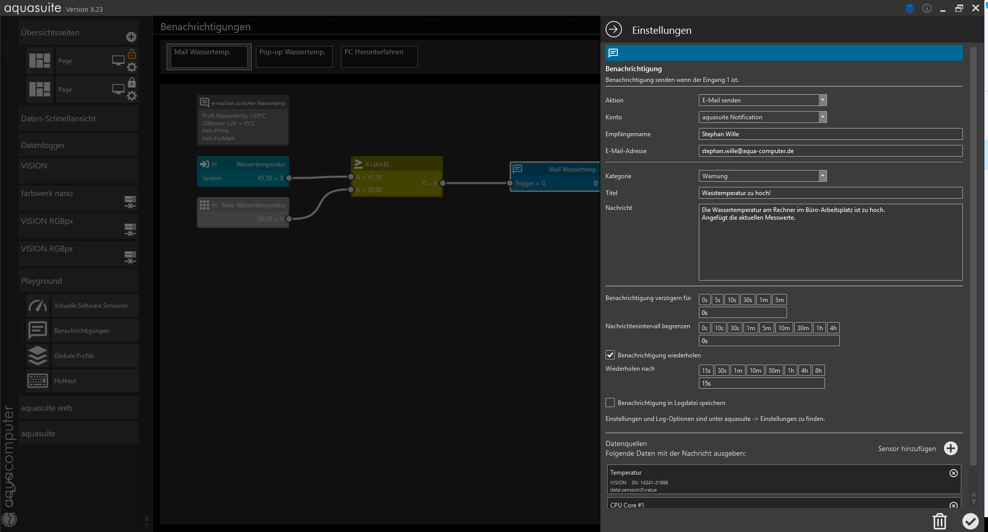
Task: Open gear settings of first Page
Action: (x=132, y=67)
